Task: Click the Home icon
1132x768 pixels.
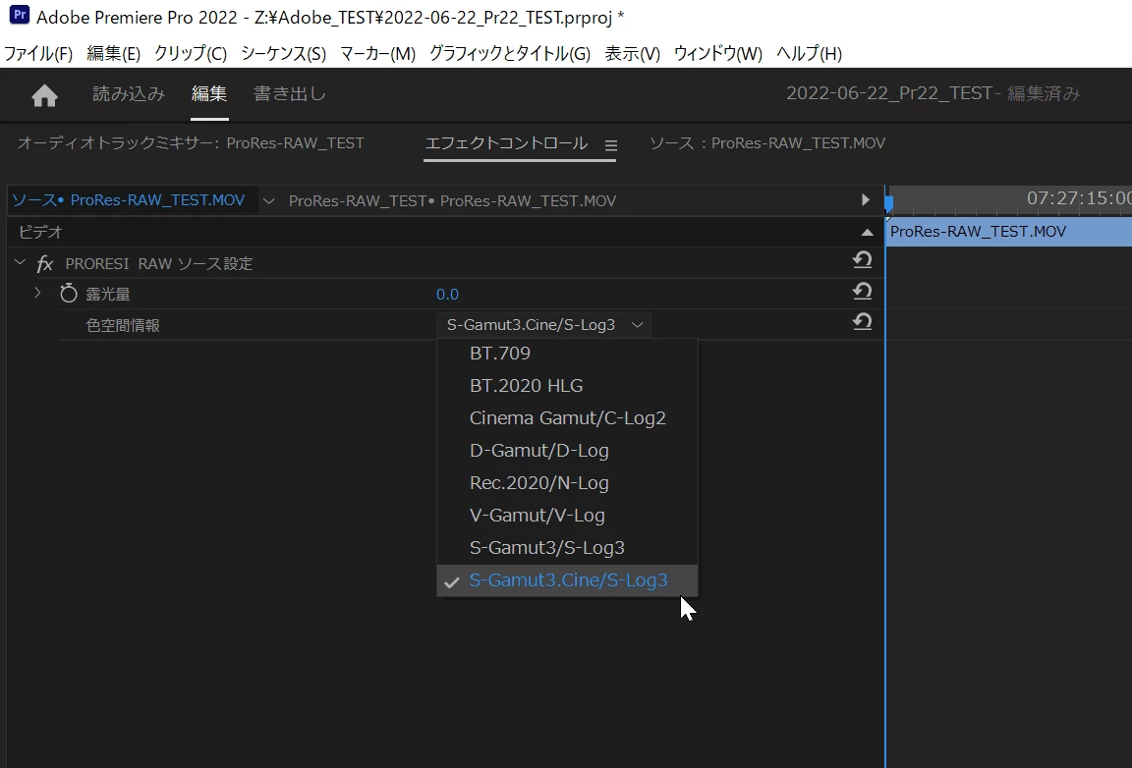Action: pyautogui.click(x=45, y=95)
